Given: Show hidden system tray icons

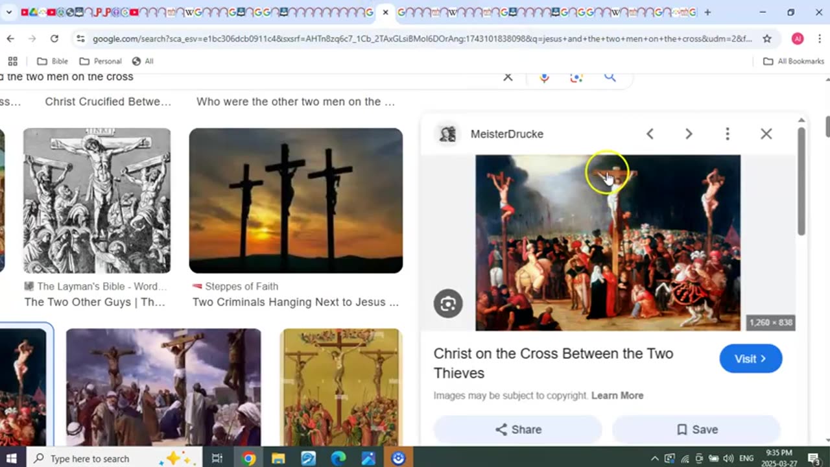Looking at the screenshot, I should tap(654, 459).
